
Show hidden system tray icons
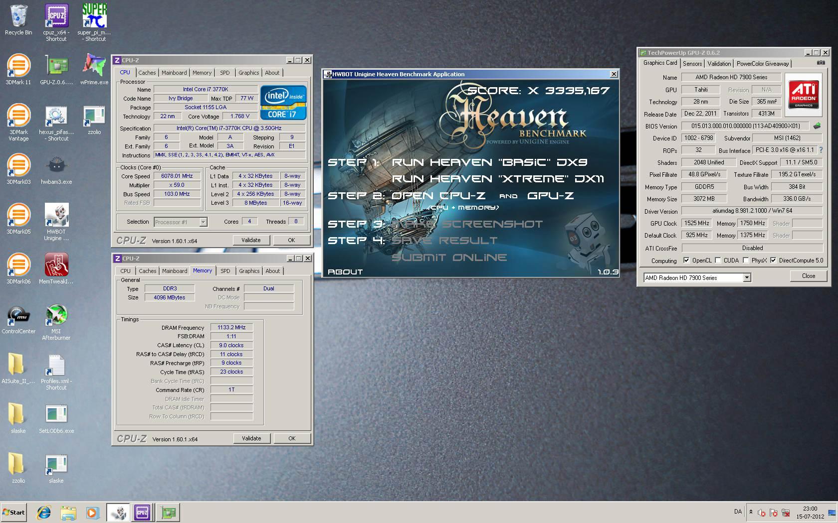tap(751, 512)
